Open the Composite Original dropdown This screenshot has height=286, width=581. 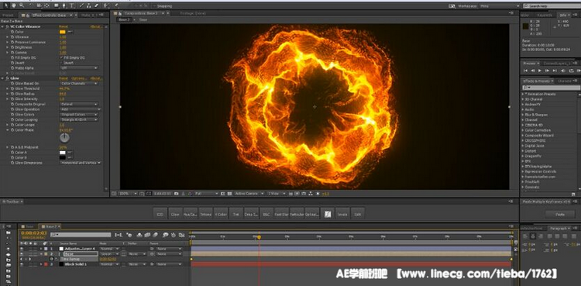[79, 104]
